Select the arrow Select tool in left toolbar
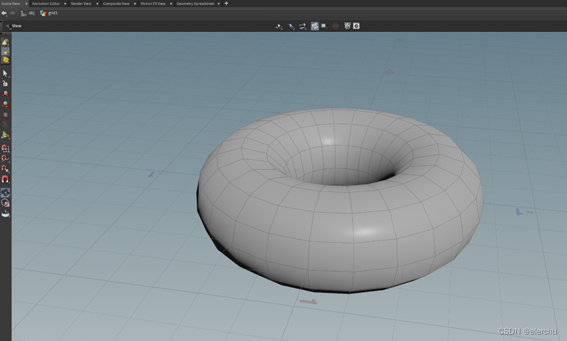Image resolution: width=567 pixels, height=341 pixels. (x=5, y=73)
